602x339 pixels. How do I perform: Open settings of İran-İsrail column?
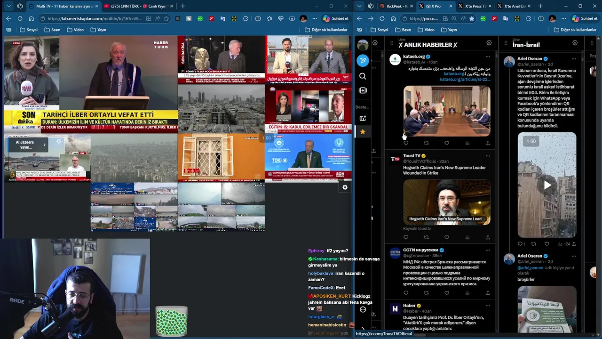click(x=575, y=43)
